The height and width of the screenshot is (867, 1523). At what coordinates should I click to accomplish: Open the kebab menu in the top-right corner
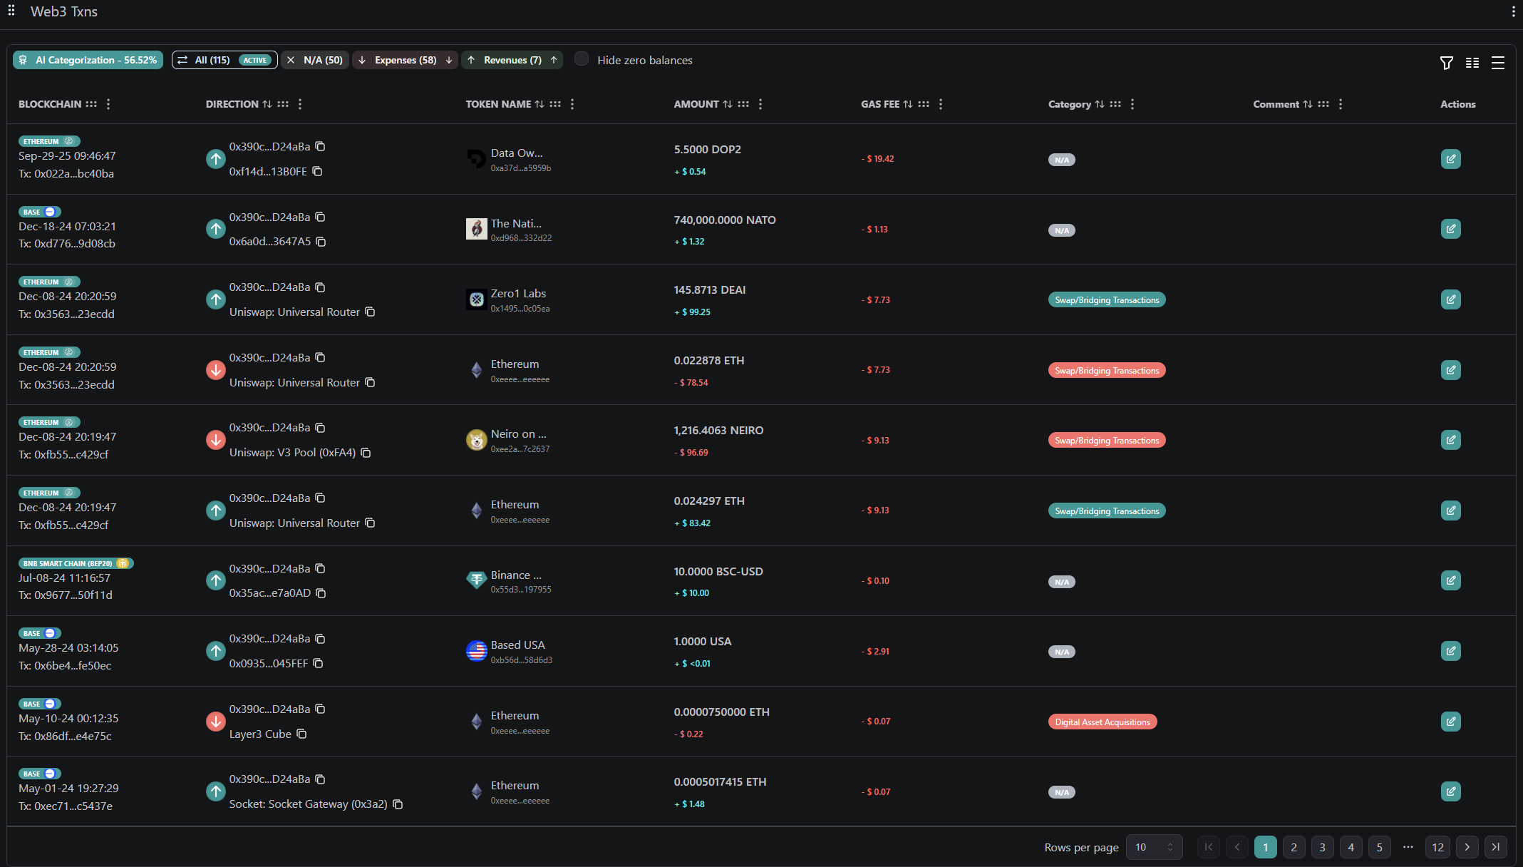(x=1512, y=11)
